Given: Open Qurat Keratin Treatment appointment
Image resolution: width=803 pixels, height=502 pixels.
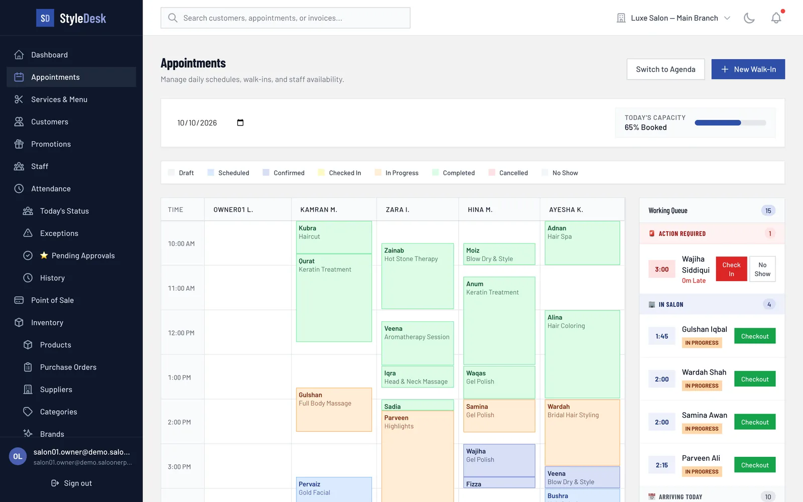Looking at the screenshot, I should click(334, 298).
